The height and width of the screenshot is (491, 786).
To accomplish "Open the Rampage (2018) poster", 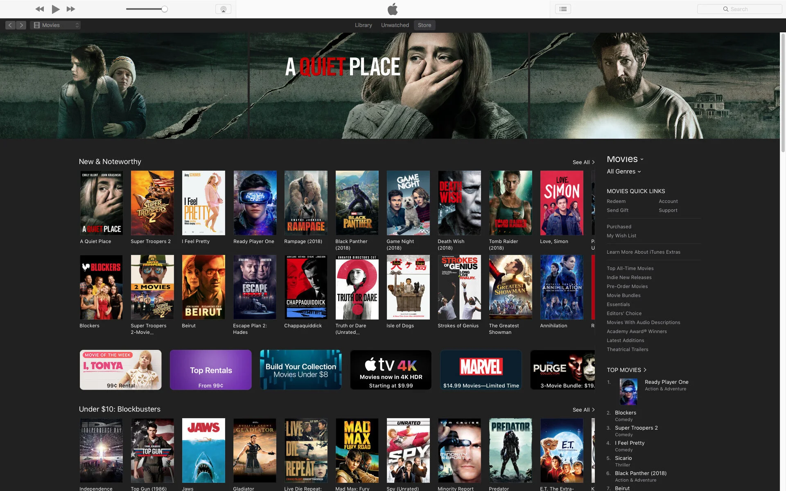I will (306, 203).
